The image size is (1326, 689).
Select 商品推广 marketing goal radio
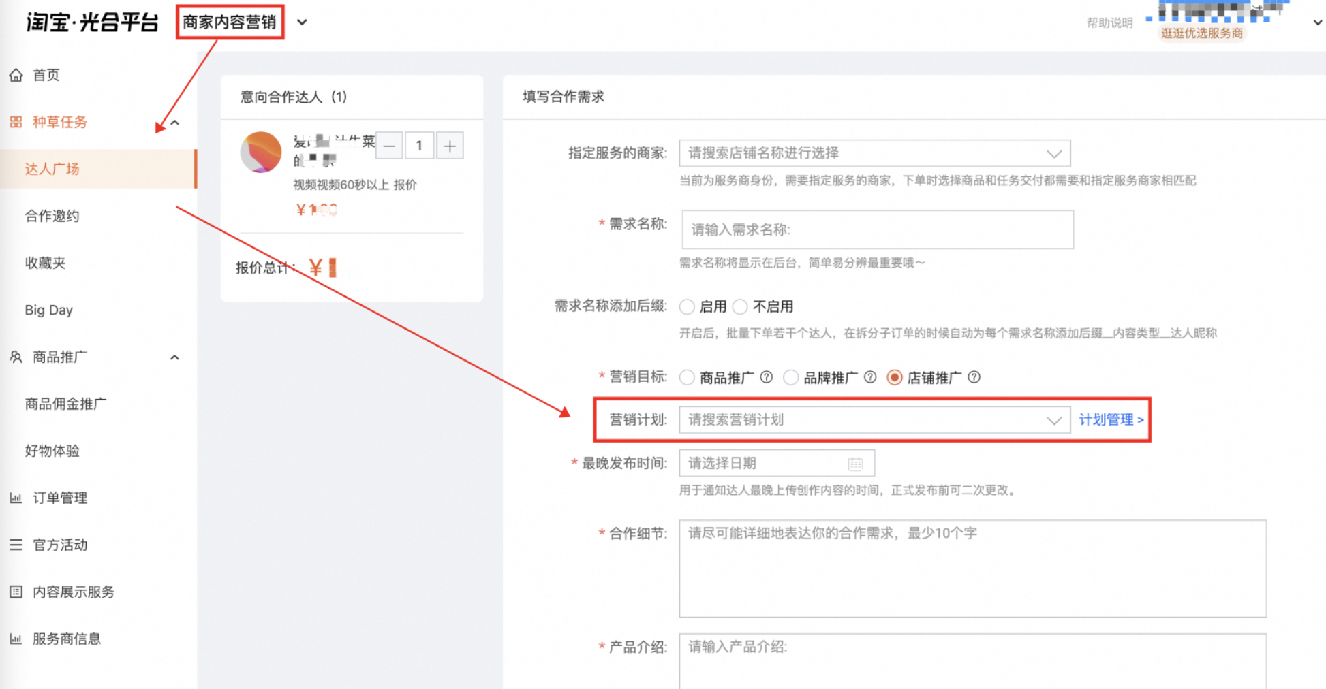pyautogui.click(x=687, y=377)
